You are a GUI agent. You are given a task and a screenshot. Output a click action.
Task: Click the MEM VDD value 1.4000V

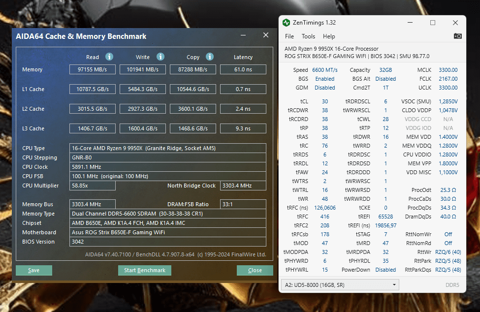tap(448, 137)
